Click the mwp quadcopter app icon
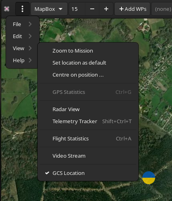 pos(6,9)
